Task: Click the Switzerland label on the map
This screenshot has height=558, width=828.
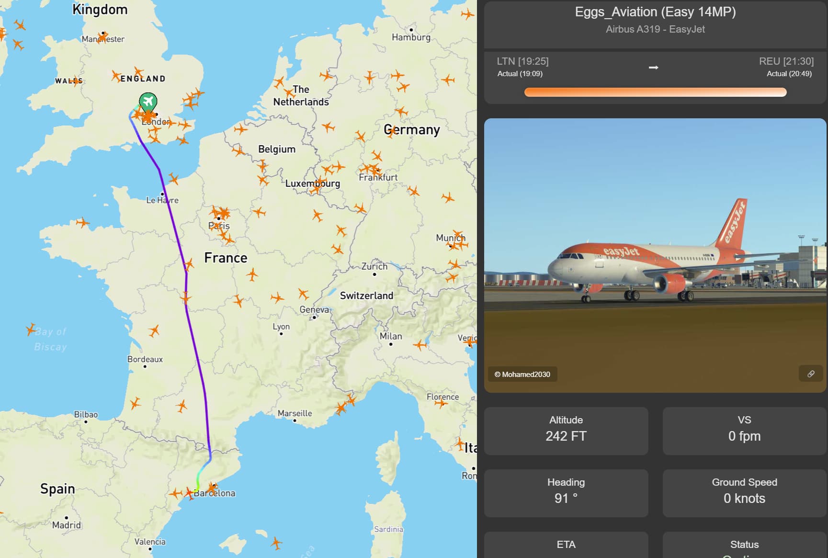Action: click(x=366, y=296)
